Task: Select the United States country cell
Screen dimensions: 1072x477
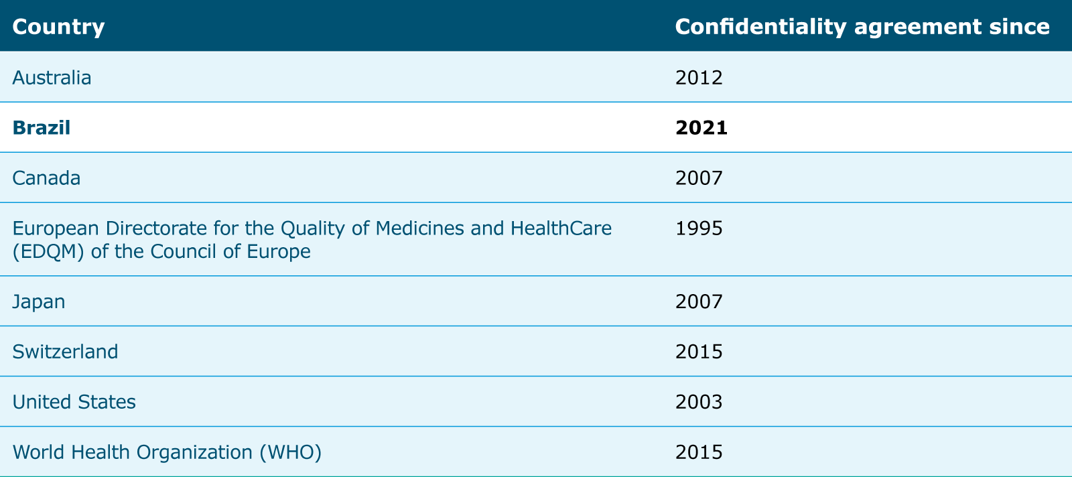Action: click(x=74, y=402)
